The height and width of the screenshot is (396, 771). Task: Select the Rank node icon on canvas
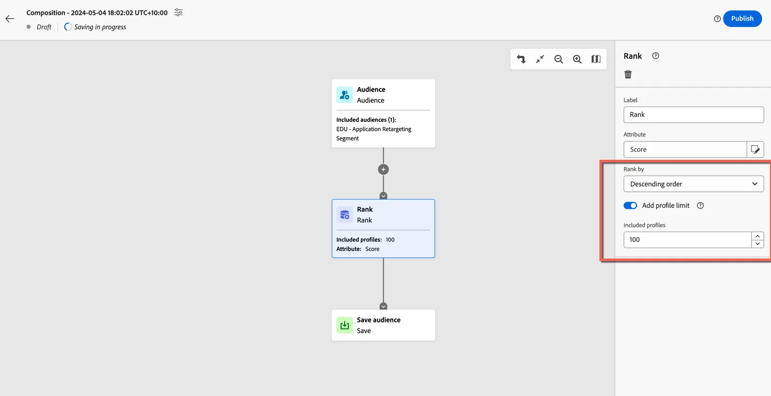point(345,215)
